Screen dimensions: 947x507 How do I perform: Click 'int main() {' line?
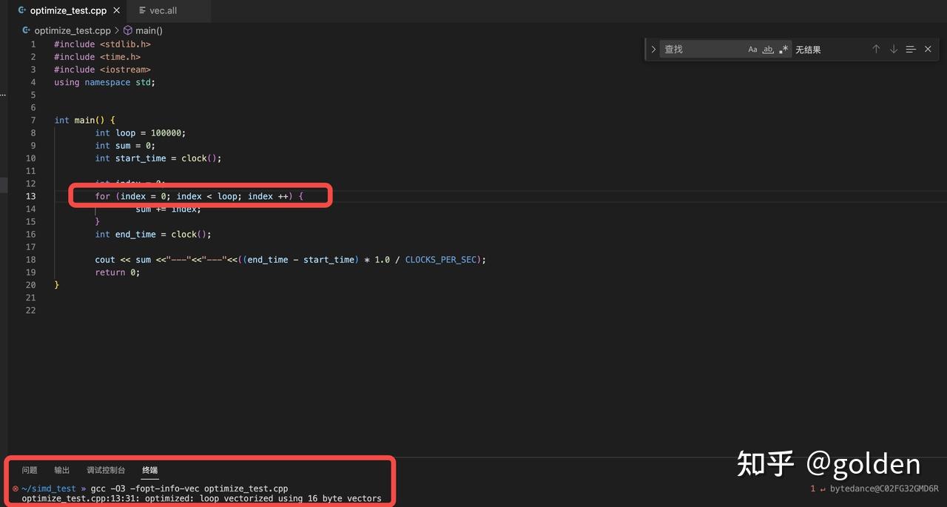(84, 120)
